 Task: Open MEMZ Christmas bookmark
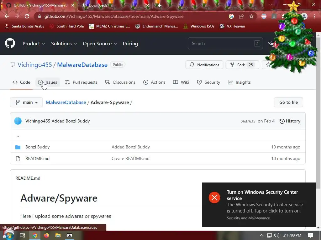[109, 26]
